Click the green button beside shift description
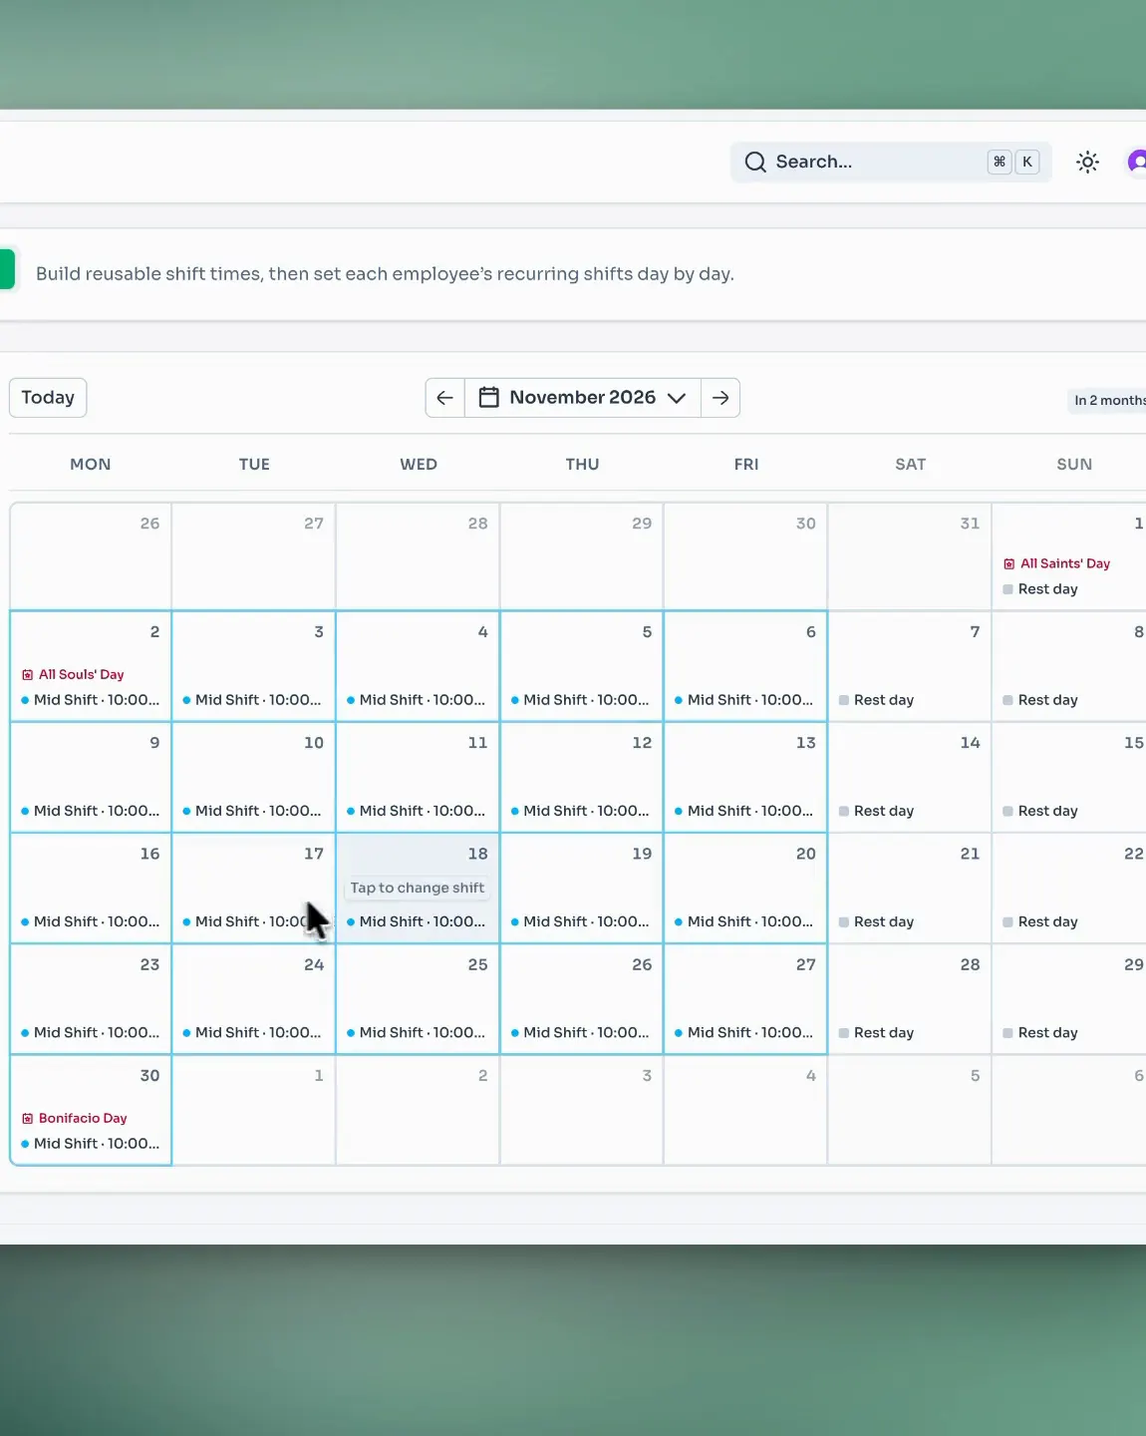1146x1436 pixels. click(7, 269)
